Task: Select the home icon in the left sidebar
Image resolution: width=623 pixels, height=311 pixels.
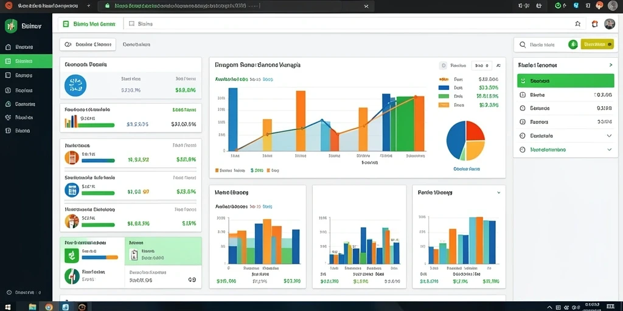Action: pos(8,47)
